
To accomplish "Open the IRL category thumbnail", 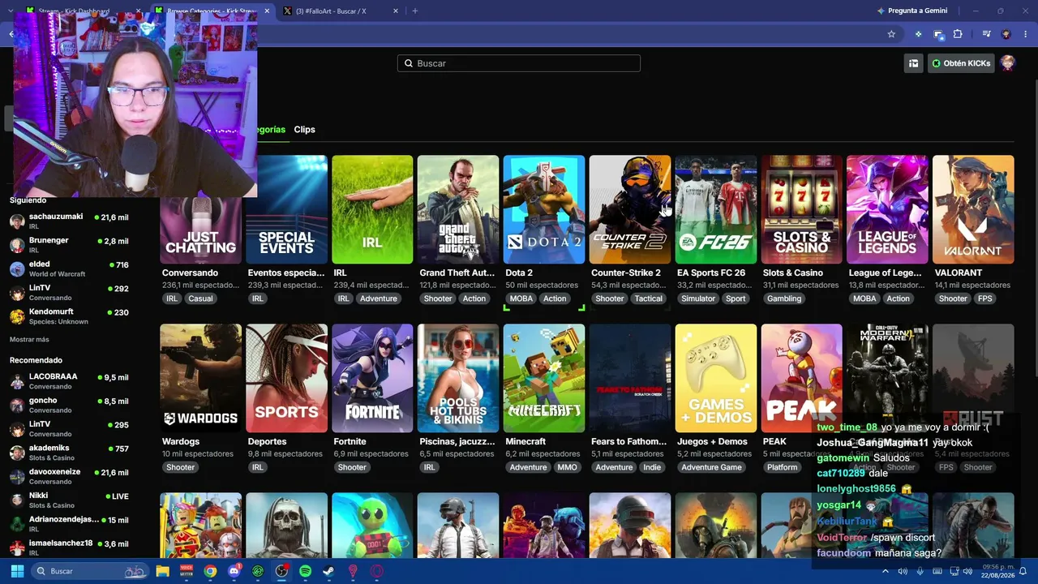I will (372, 209).
